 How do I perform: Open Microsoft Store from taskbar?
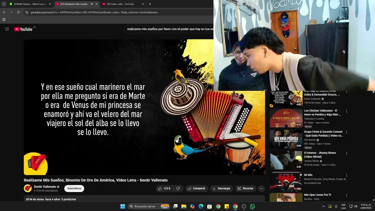[209, 206]
